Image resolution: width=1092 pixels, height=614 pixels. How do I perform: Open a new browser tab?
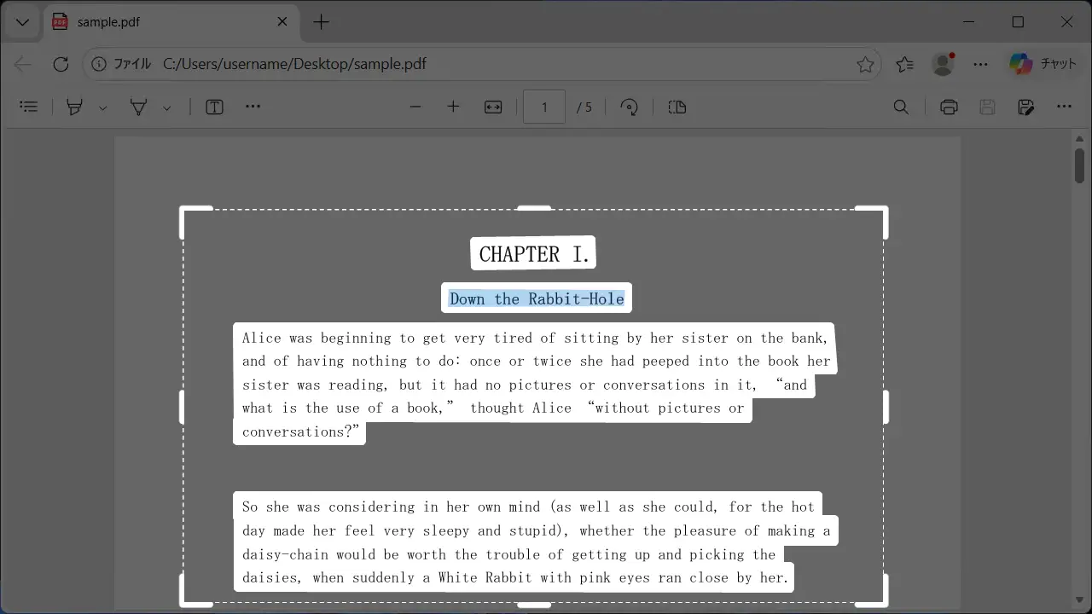(322, 22)
